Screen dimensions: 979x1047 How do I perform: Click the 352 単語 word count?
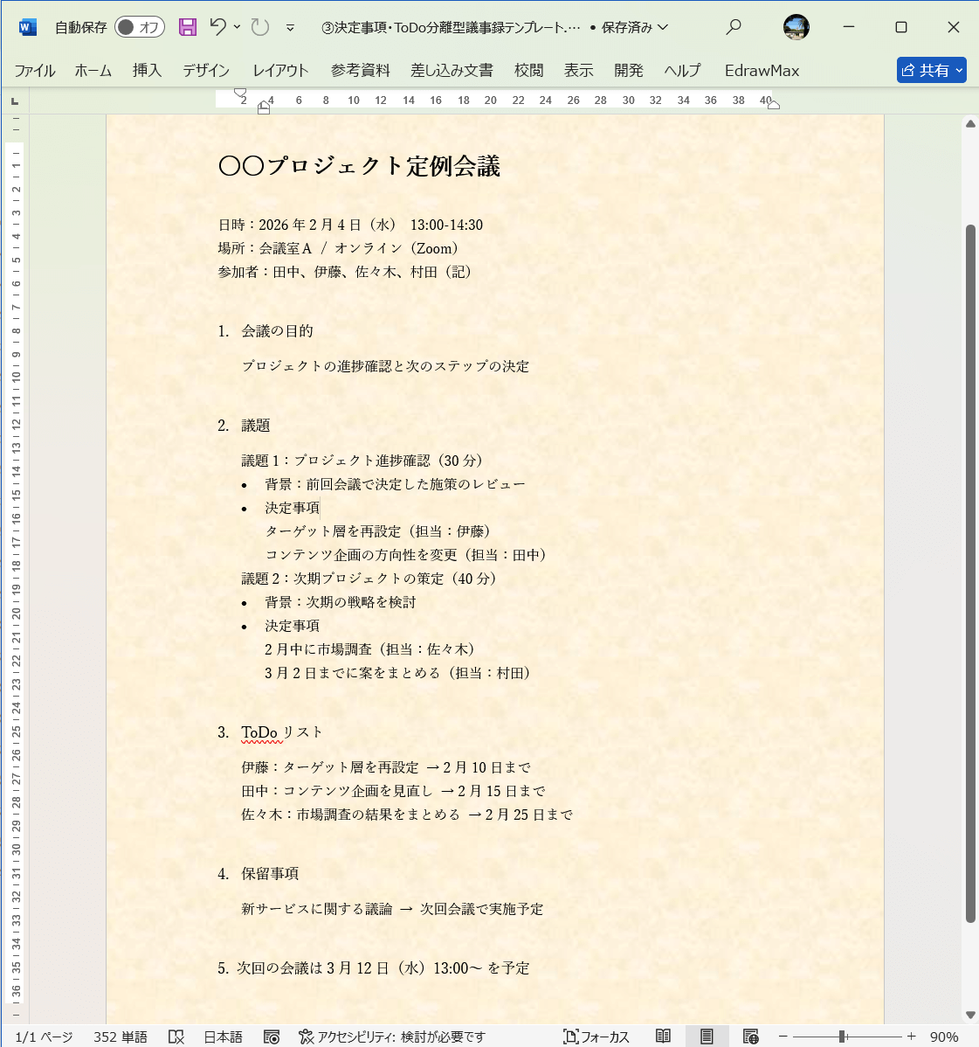pos(119,1037)
